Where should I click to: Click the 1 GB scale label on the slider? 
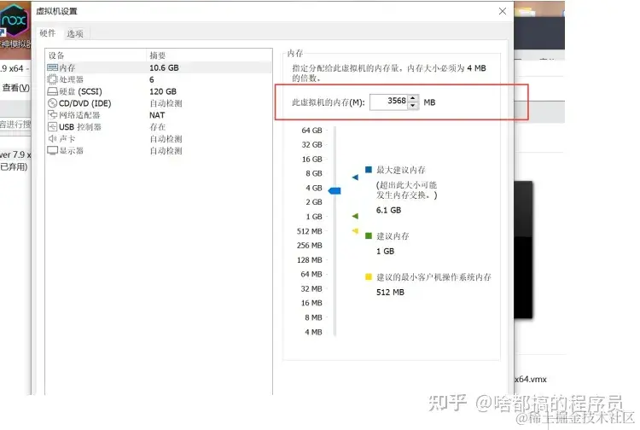[x=314, y=217]
